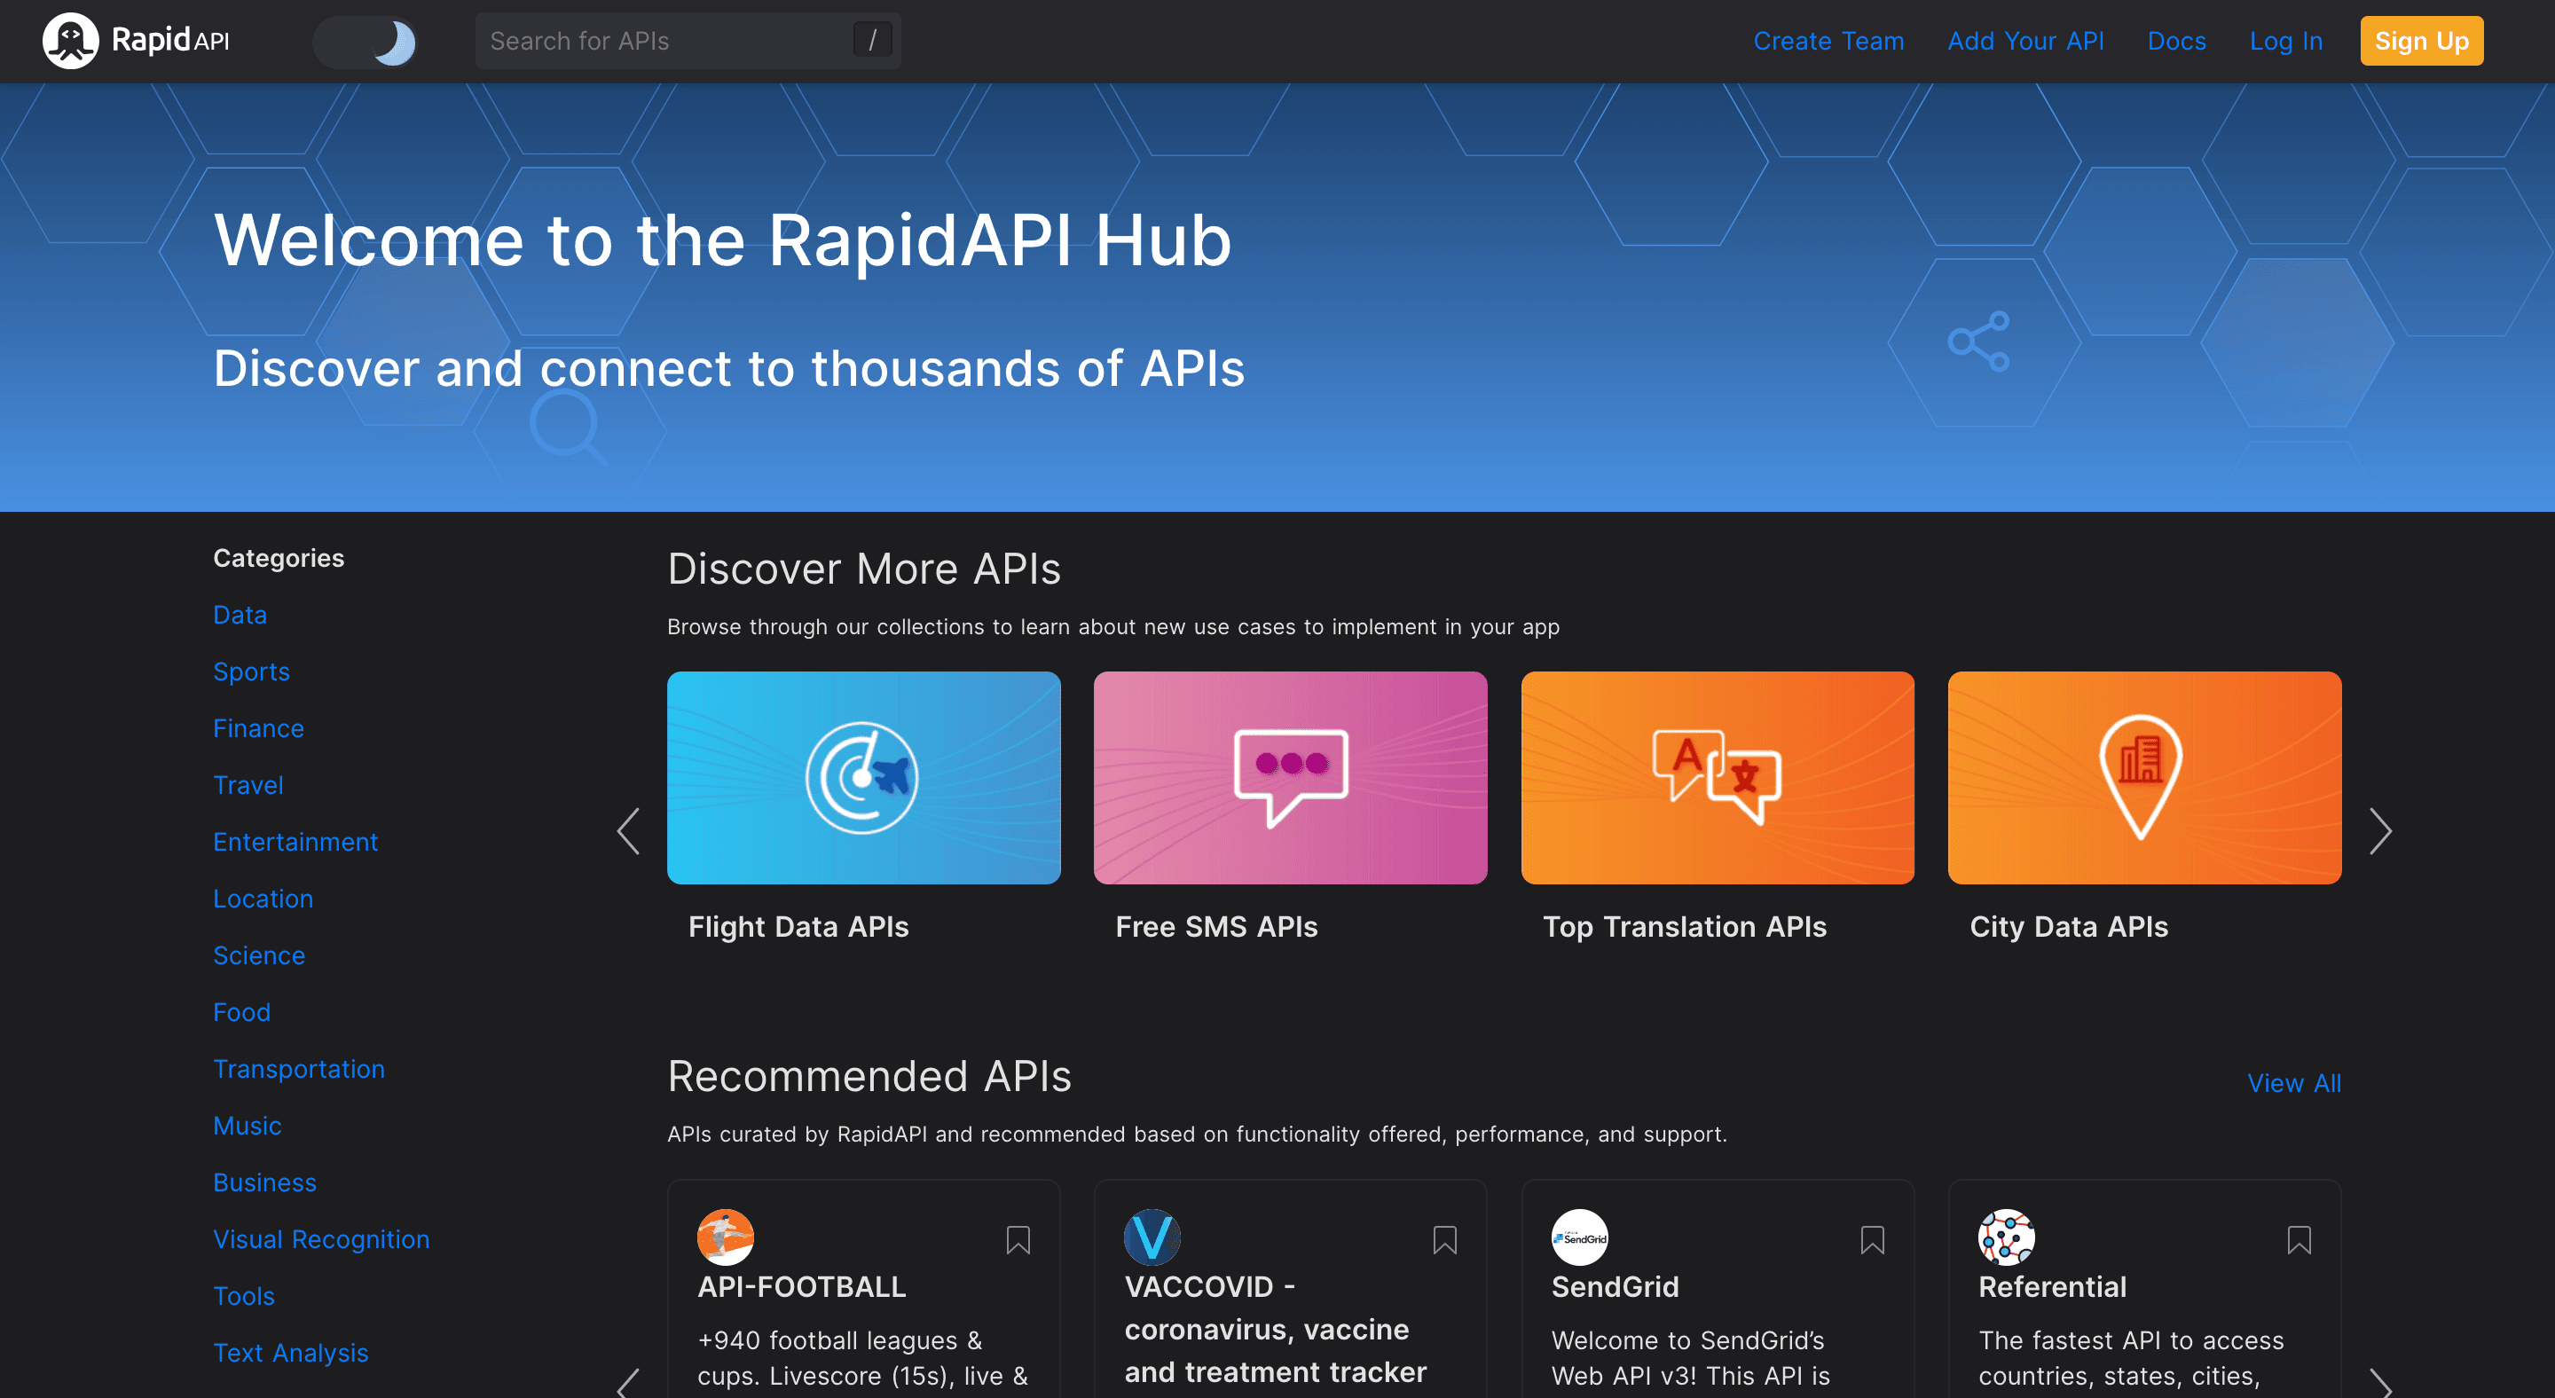
Task: Open Add Your API link
Action: [x=2025, y=41]
